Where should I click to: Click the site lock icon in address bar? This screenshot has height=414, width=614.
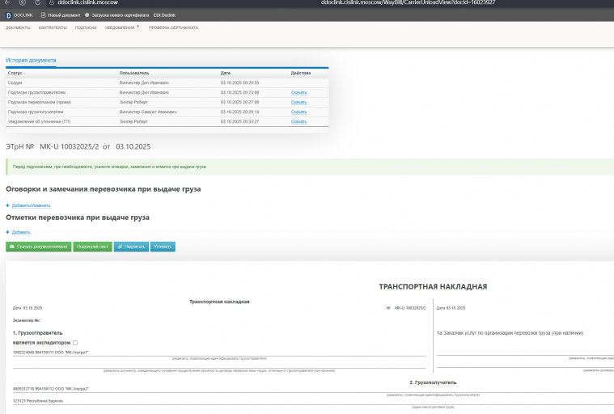pyautogui.click(x=51, y=2)
